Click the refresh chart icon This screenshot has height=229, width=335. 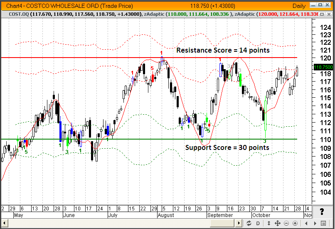[x=249, y=223]
